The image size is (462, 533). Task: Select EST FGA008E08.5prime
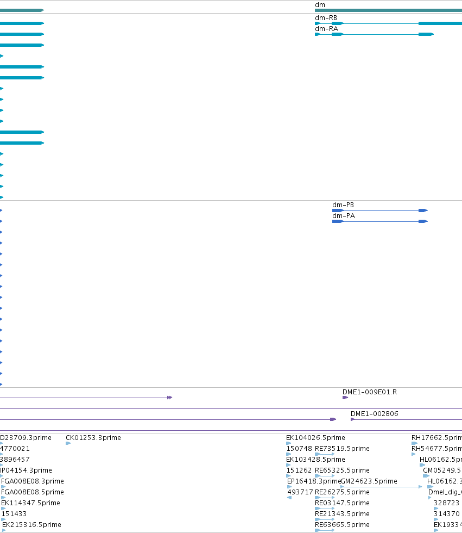32,492
